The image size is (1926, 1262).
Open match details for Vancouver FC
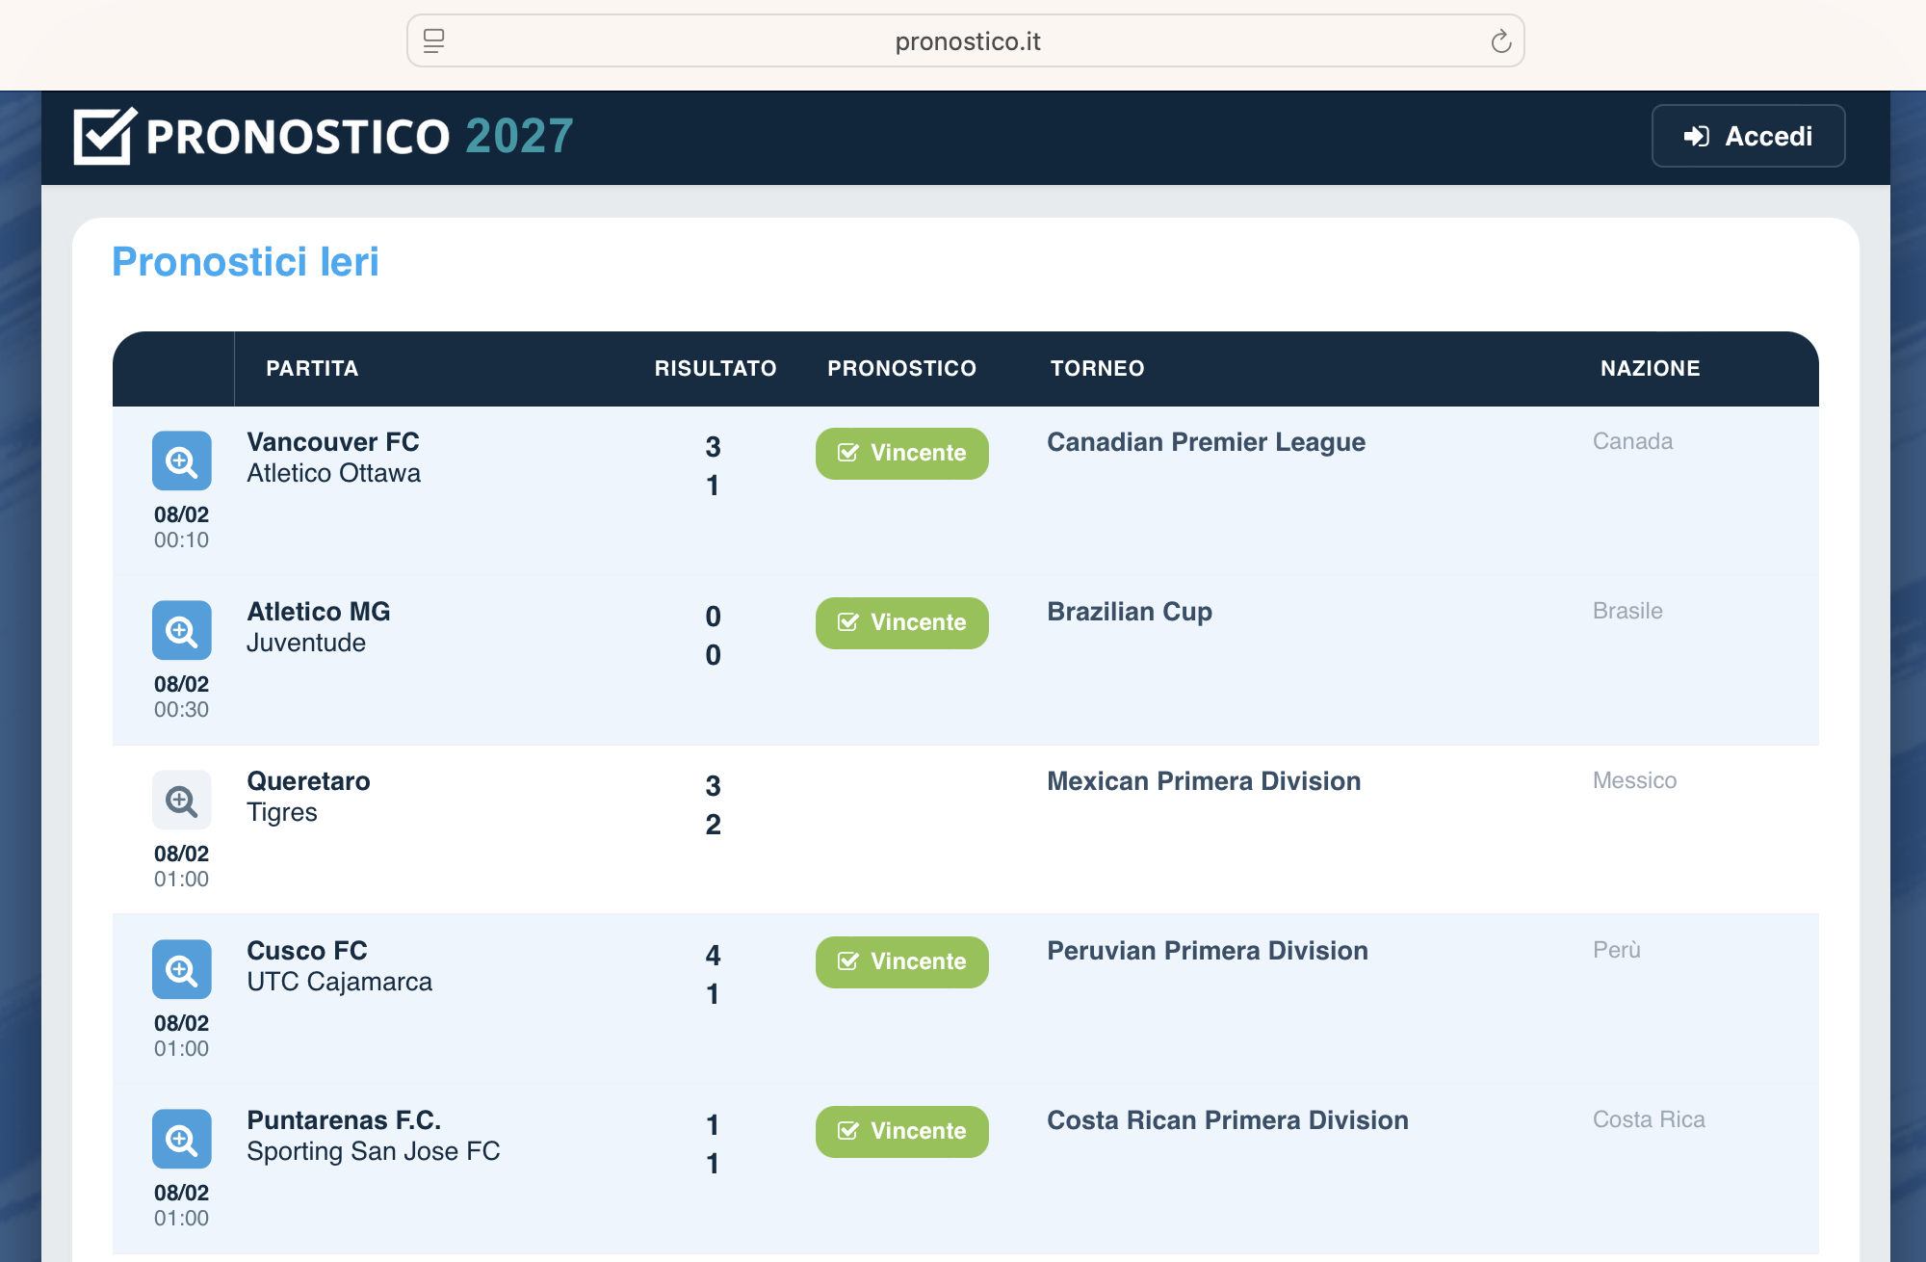(181, 461)
